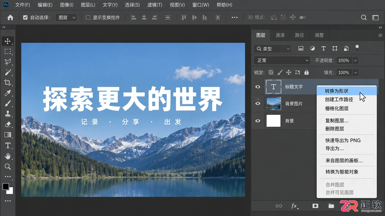Add a layer mask icon
The height and width of the screenshot is (216, 385).
[315, 206]
